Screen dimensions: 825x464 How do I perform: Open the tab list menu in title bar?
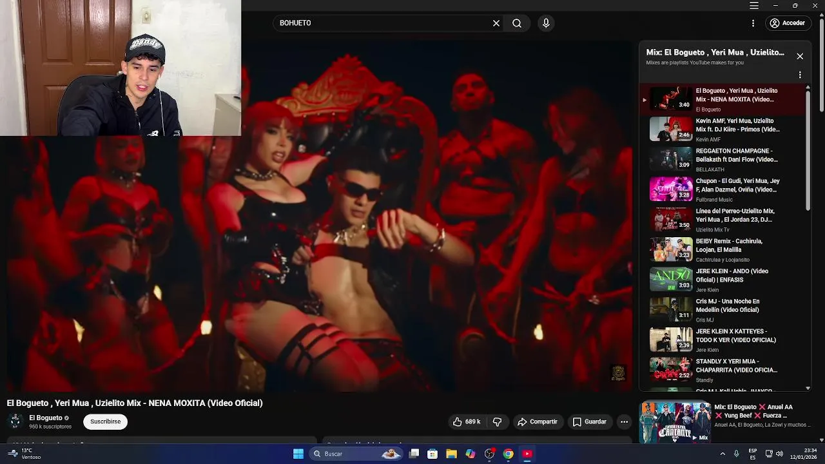point(753,6)
